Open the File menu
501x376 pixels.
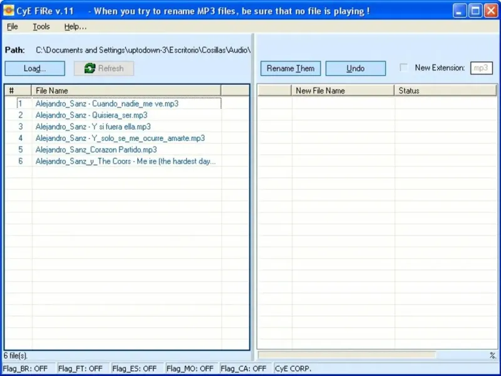tap(12, 26)
